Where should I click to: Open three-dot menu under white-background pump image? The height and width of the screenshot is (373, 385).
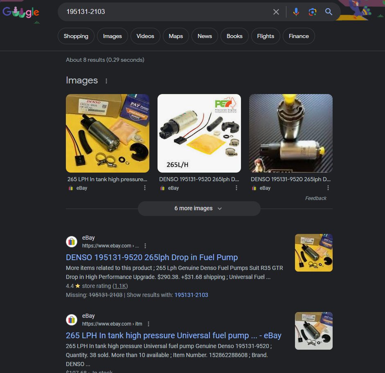(x=236, y=188)
